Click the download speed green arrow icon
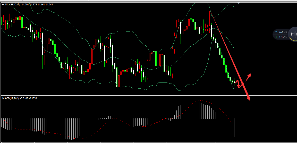The image size is (297, 143). tap(276, 37)
